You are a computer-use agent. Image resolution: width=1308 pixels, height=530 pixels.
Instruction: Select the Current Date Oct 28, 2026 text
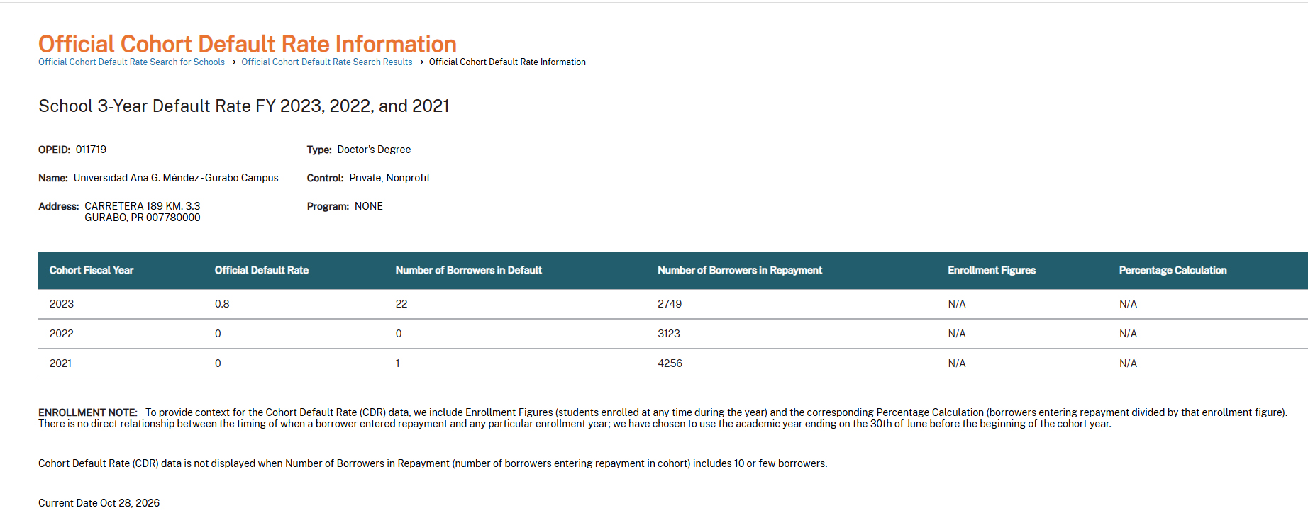click(99, 503)
